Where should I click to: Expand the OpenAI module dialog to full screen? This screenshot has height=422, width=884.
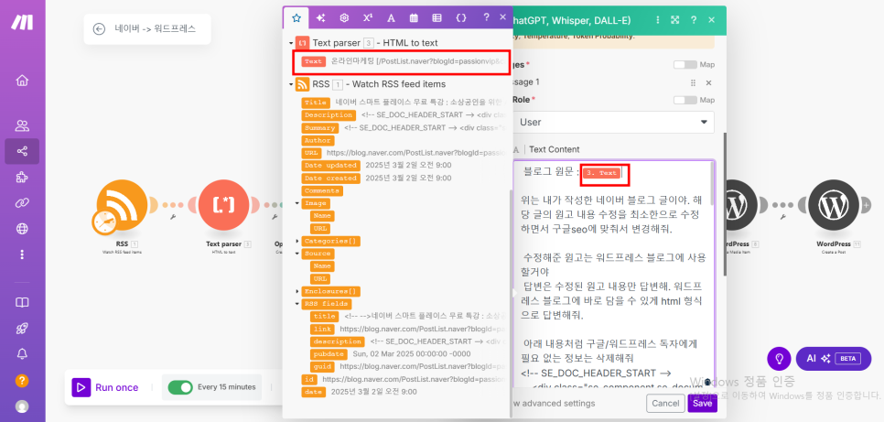point(674,20)
